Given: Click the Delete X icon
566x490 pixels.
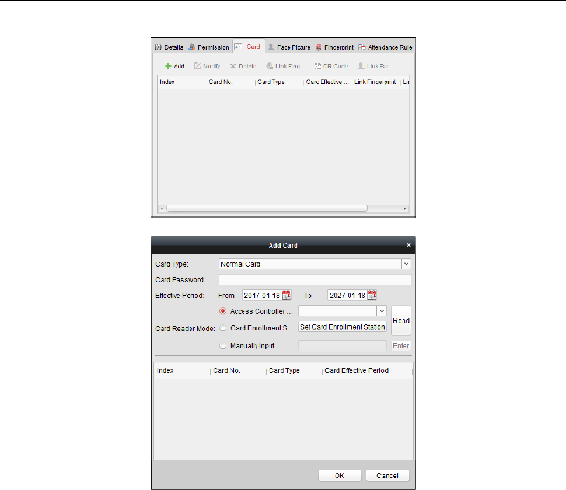Looking at the screenshot, I should 233,66.
